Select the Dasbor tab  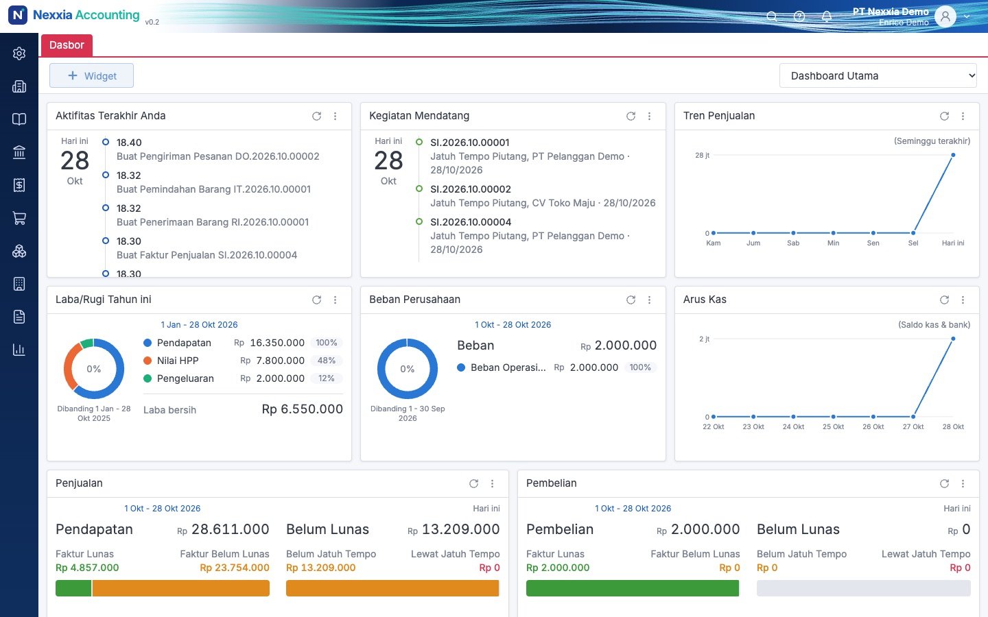67,45
